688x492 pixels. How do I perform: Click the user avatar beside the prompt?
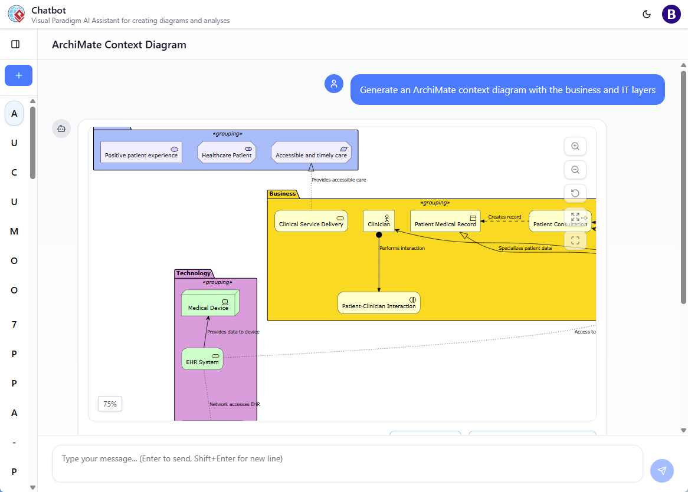pos(334,84)
